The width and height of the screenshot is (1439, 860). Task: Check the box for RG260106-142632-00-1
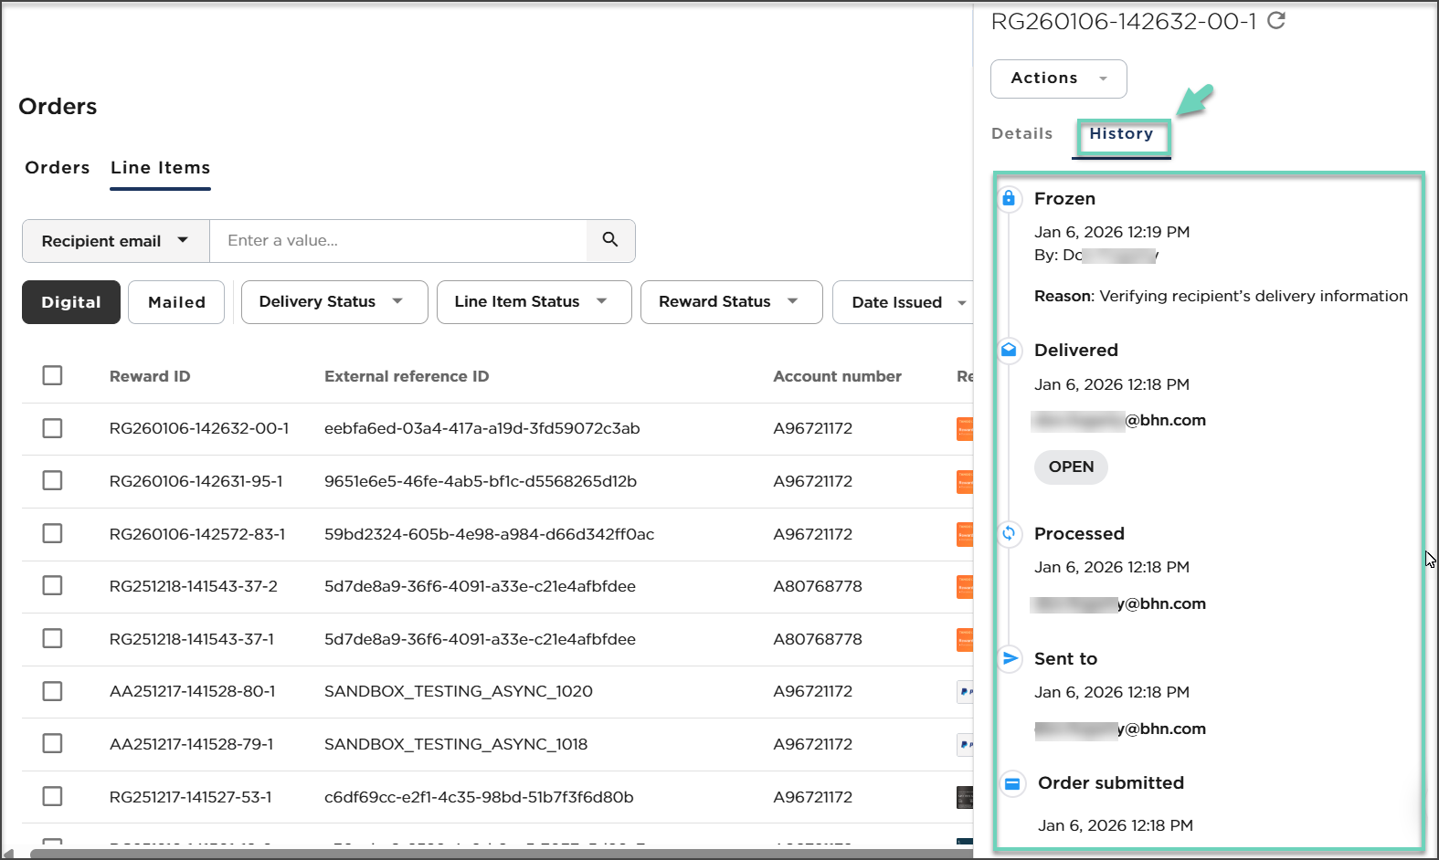(53, 428)
